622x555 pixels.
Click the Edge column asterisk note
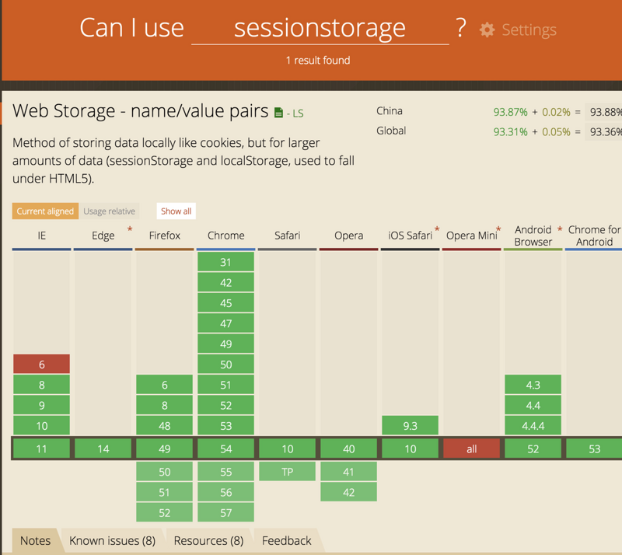click(x=130, y=229)
